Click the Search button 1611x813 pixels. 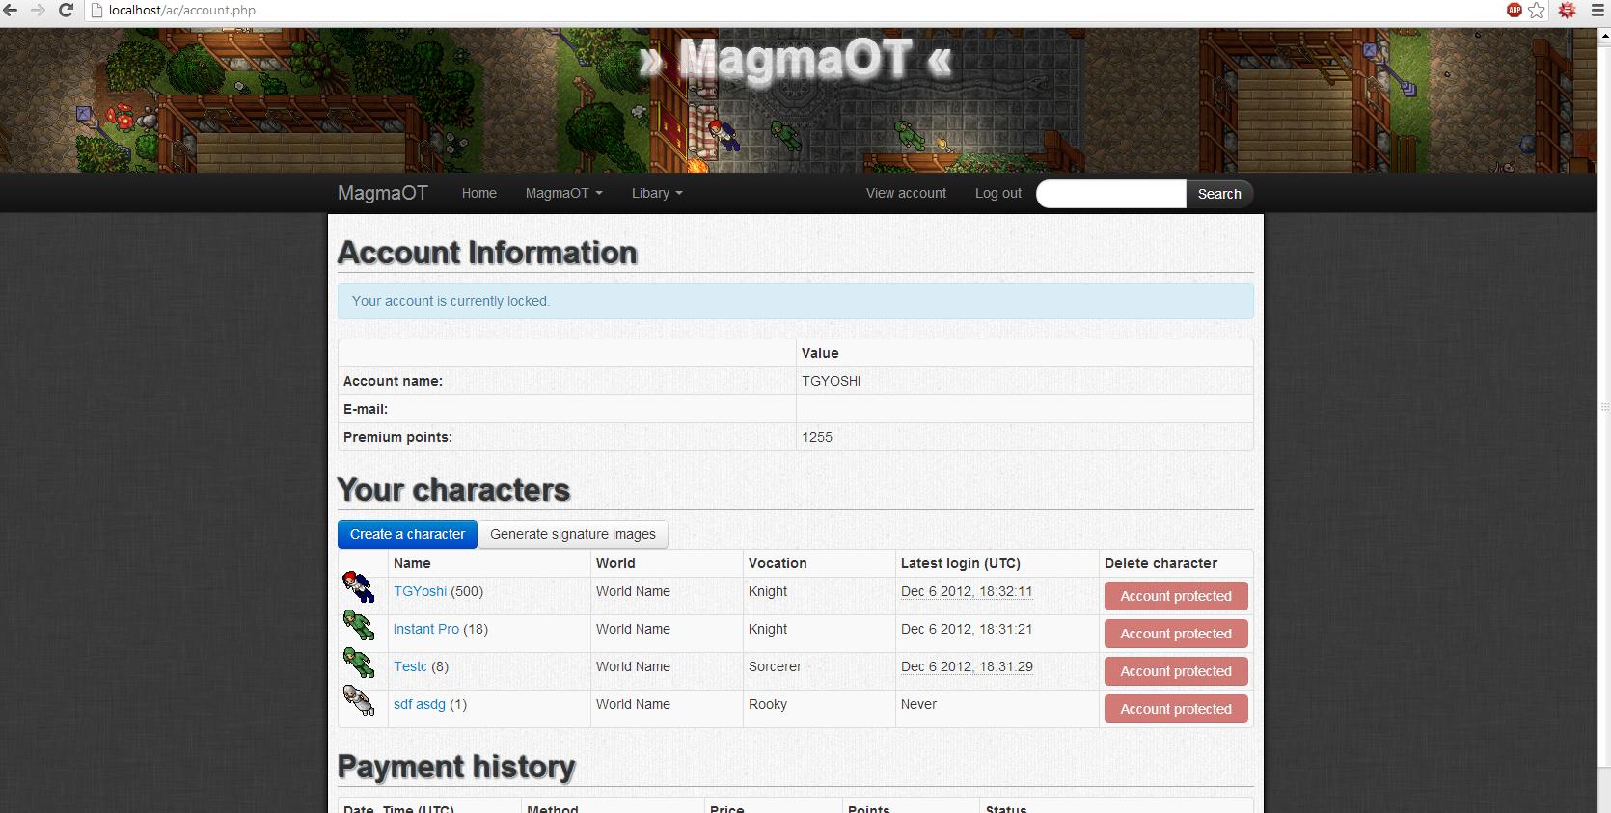pyautogui.click(x=1219, y=194)
